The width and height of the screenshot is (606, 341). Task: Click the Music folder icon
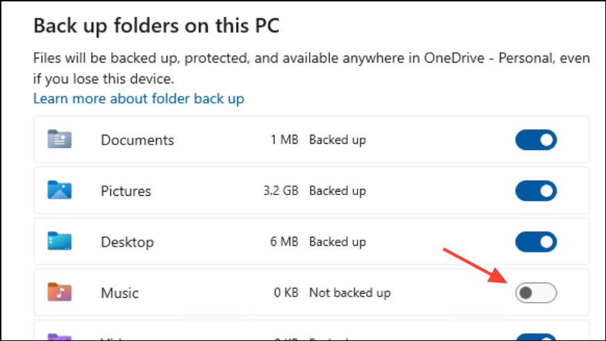(60, 292)
